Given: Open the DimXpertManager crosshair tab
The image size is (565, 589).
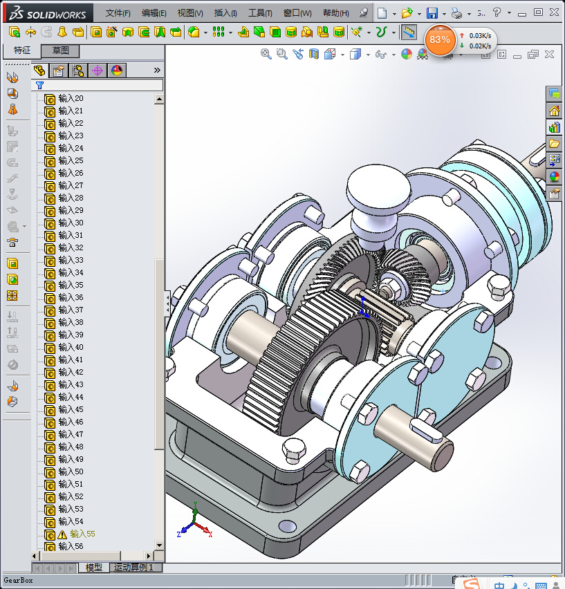Looking at the screenshot, I should point(98,71).
